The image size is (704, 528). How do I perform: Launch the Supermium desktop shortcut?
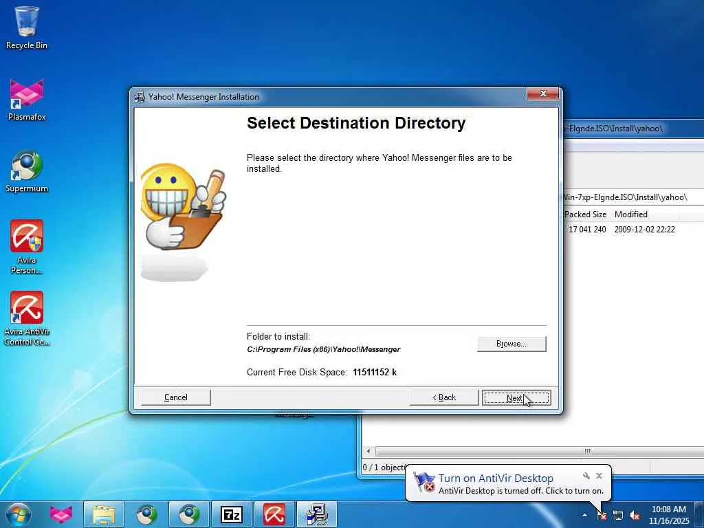[x=27, y=171]
